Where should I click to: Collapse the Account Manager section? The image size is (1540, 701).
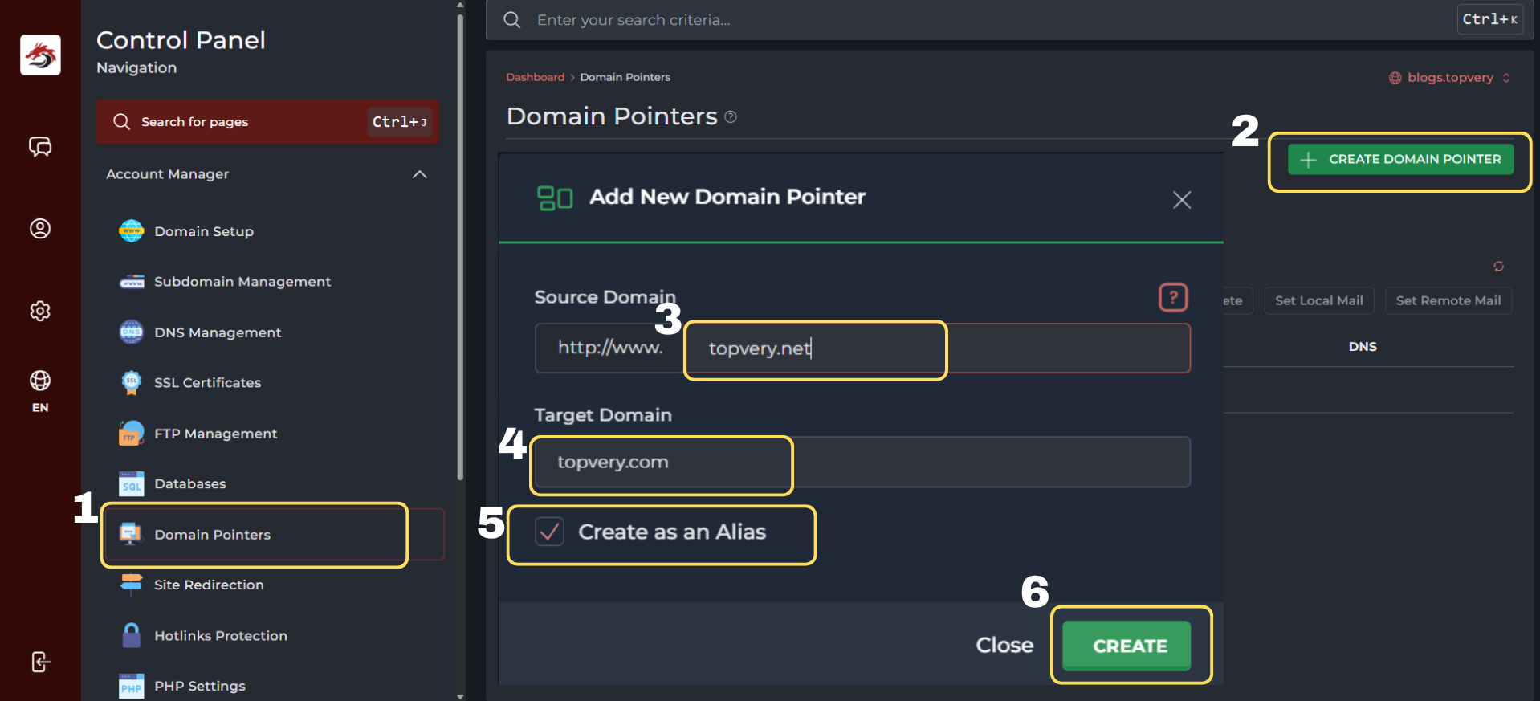[419, 174]
